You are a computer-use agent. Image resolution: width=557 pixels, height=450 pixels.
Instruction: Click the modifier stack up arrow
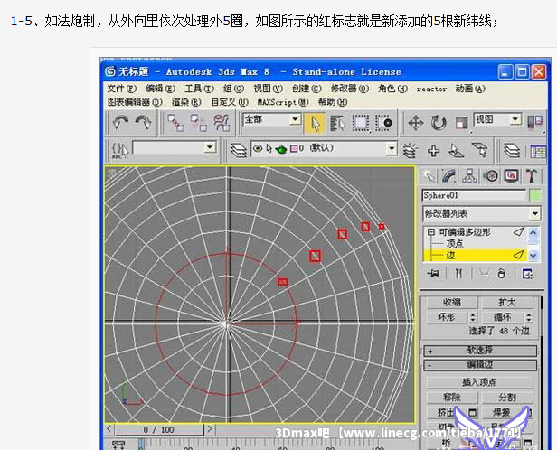[533, 233]
